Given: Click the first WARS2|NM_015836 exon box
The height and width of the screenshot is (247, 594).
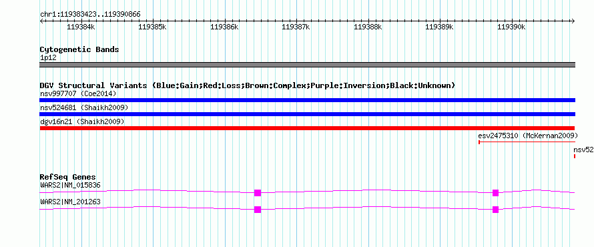Looking at the screenshot, I should click(x=258, y=192).
